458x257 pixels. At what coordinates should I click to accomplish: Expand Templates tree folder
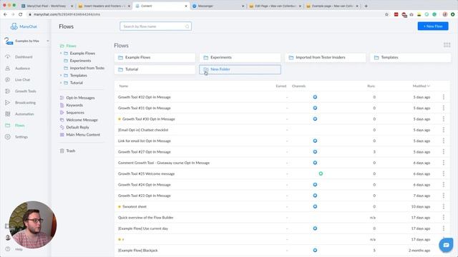pos(61,76)
